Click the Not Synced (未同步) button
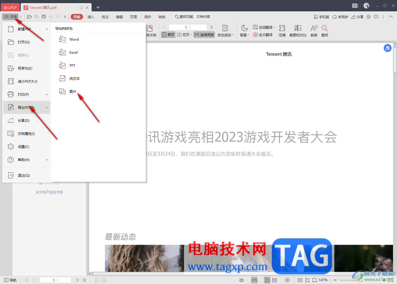Image resolution: width=397 pixels, height=284 pixels. 340,17
